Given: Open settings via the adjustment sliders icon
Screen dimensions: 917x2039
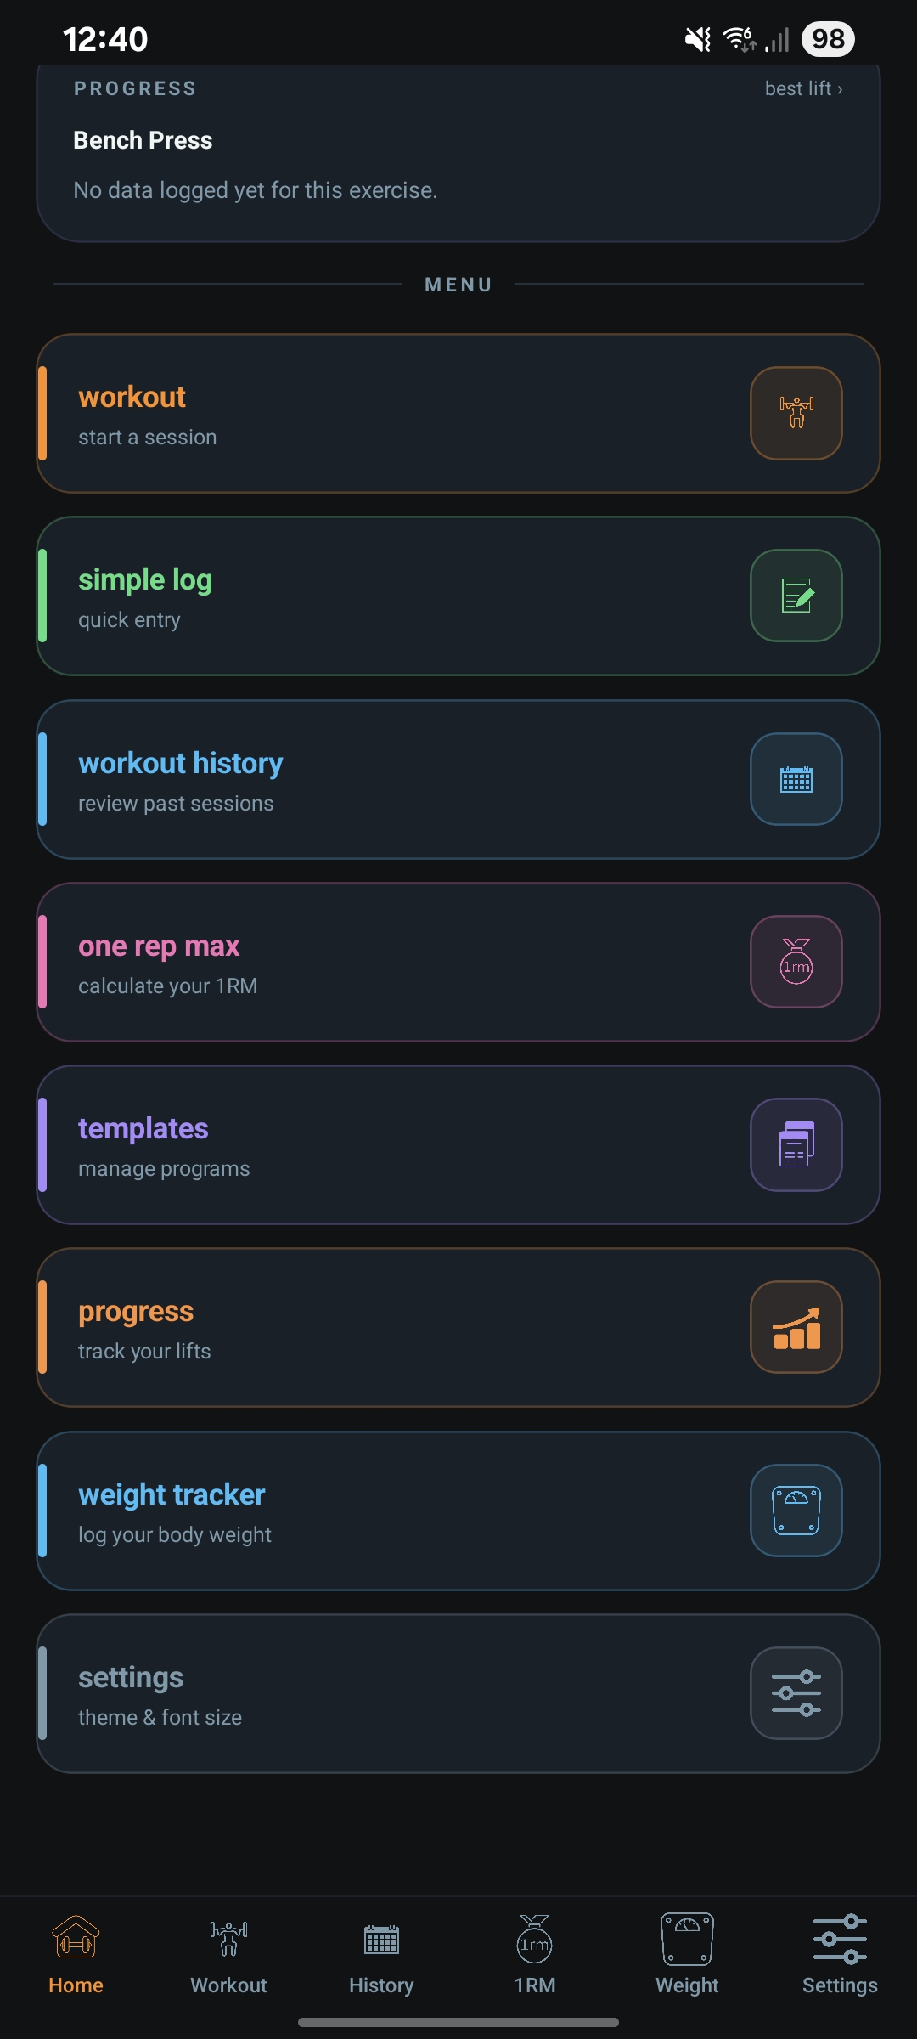Looking at the screenshot, I should (x=796, y=1693).
